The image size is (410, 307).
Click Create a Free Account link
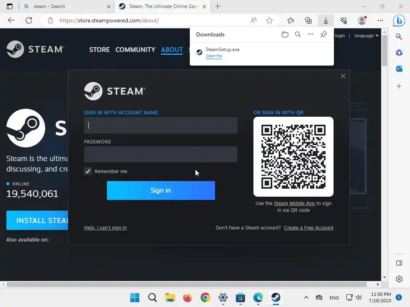click(309, 227)
